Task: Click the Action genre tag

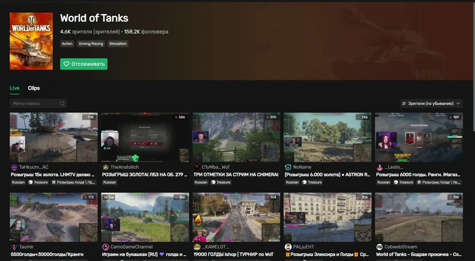Action: point(67,44)
